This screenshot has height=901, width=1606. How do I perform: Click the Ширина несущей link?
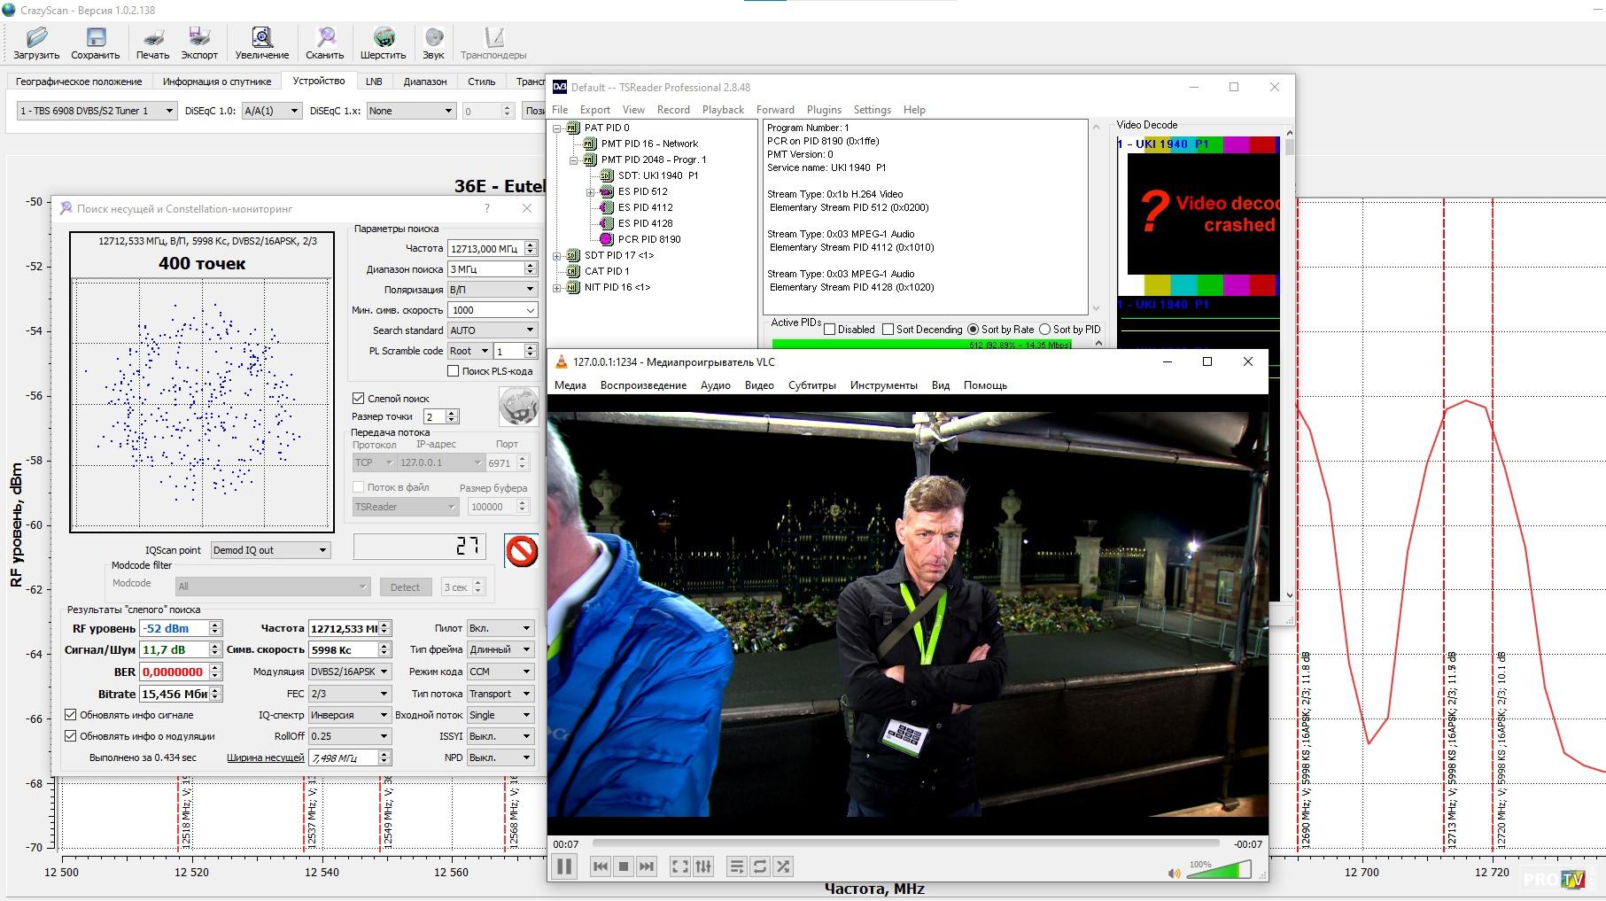(265, 758)
